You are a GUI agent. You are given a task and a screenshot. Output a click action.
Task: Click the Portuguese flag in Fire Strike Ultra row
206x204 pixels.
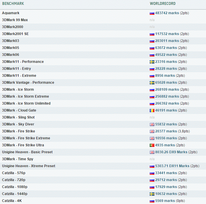pos(152,145)
